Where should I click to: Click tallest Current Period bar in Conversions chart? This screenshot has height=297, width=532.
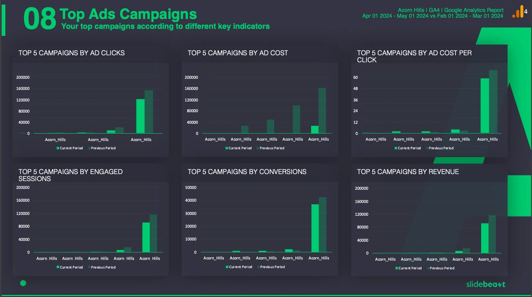tap(315, 228)
